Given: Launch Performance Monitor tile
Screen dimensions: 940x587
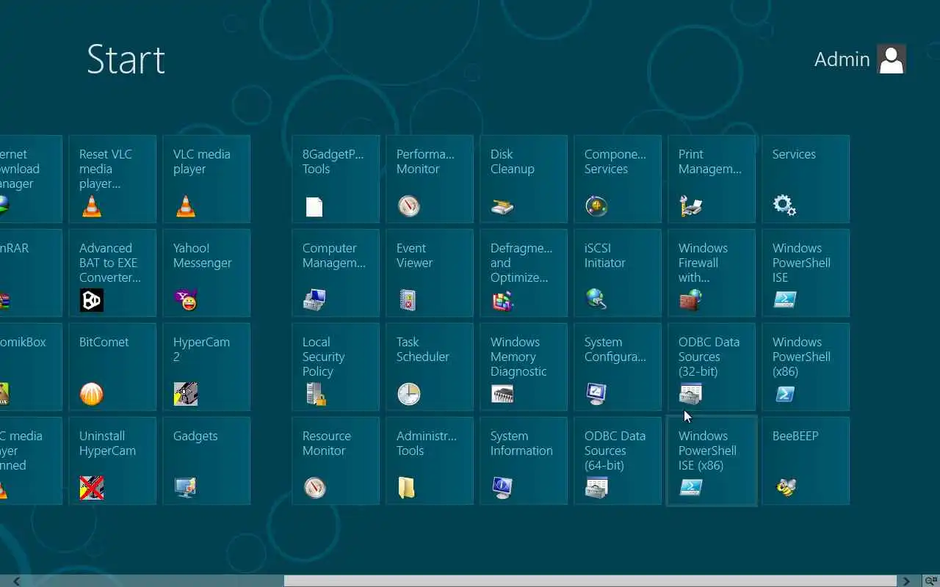Looking at the screenshot, I should tap(430, 179).
